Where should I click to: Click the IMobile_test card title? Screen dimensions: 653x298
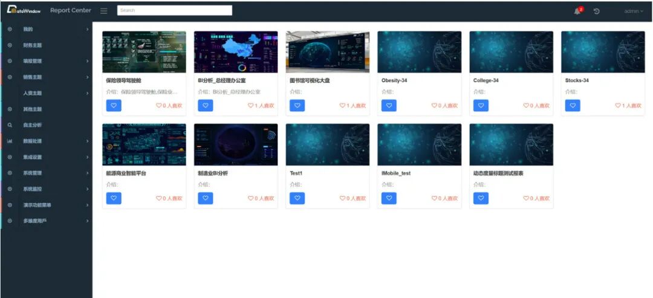[x=396, y=173]
